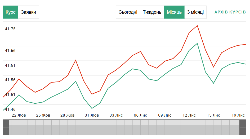Image resolution: width=250 pixels, height=139 pixels.
Task: Click the green line's highest peak point
Action: click(197, 43)
